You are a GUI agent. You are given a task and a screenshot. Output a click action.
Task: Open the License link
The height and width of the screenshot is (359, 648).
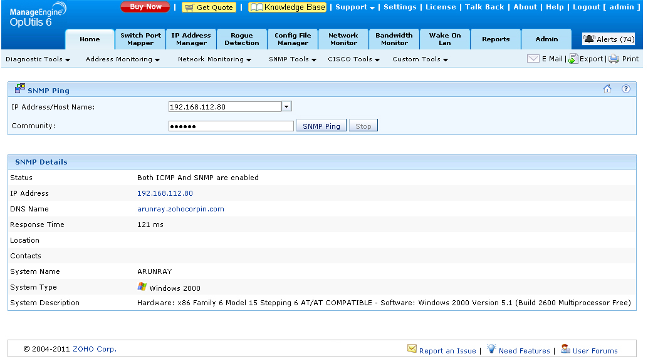(x=441, y=7)
